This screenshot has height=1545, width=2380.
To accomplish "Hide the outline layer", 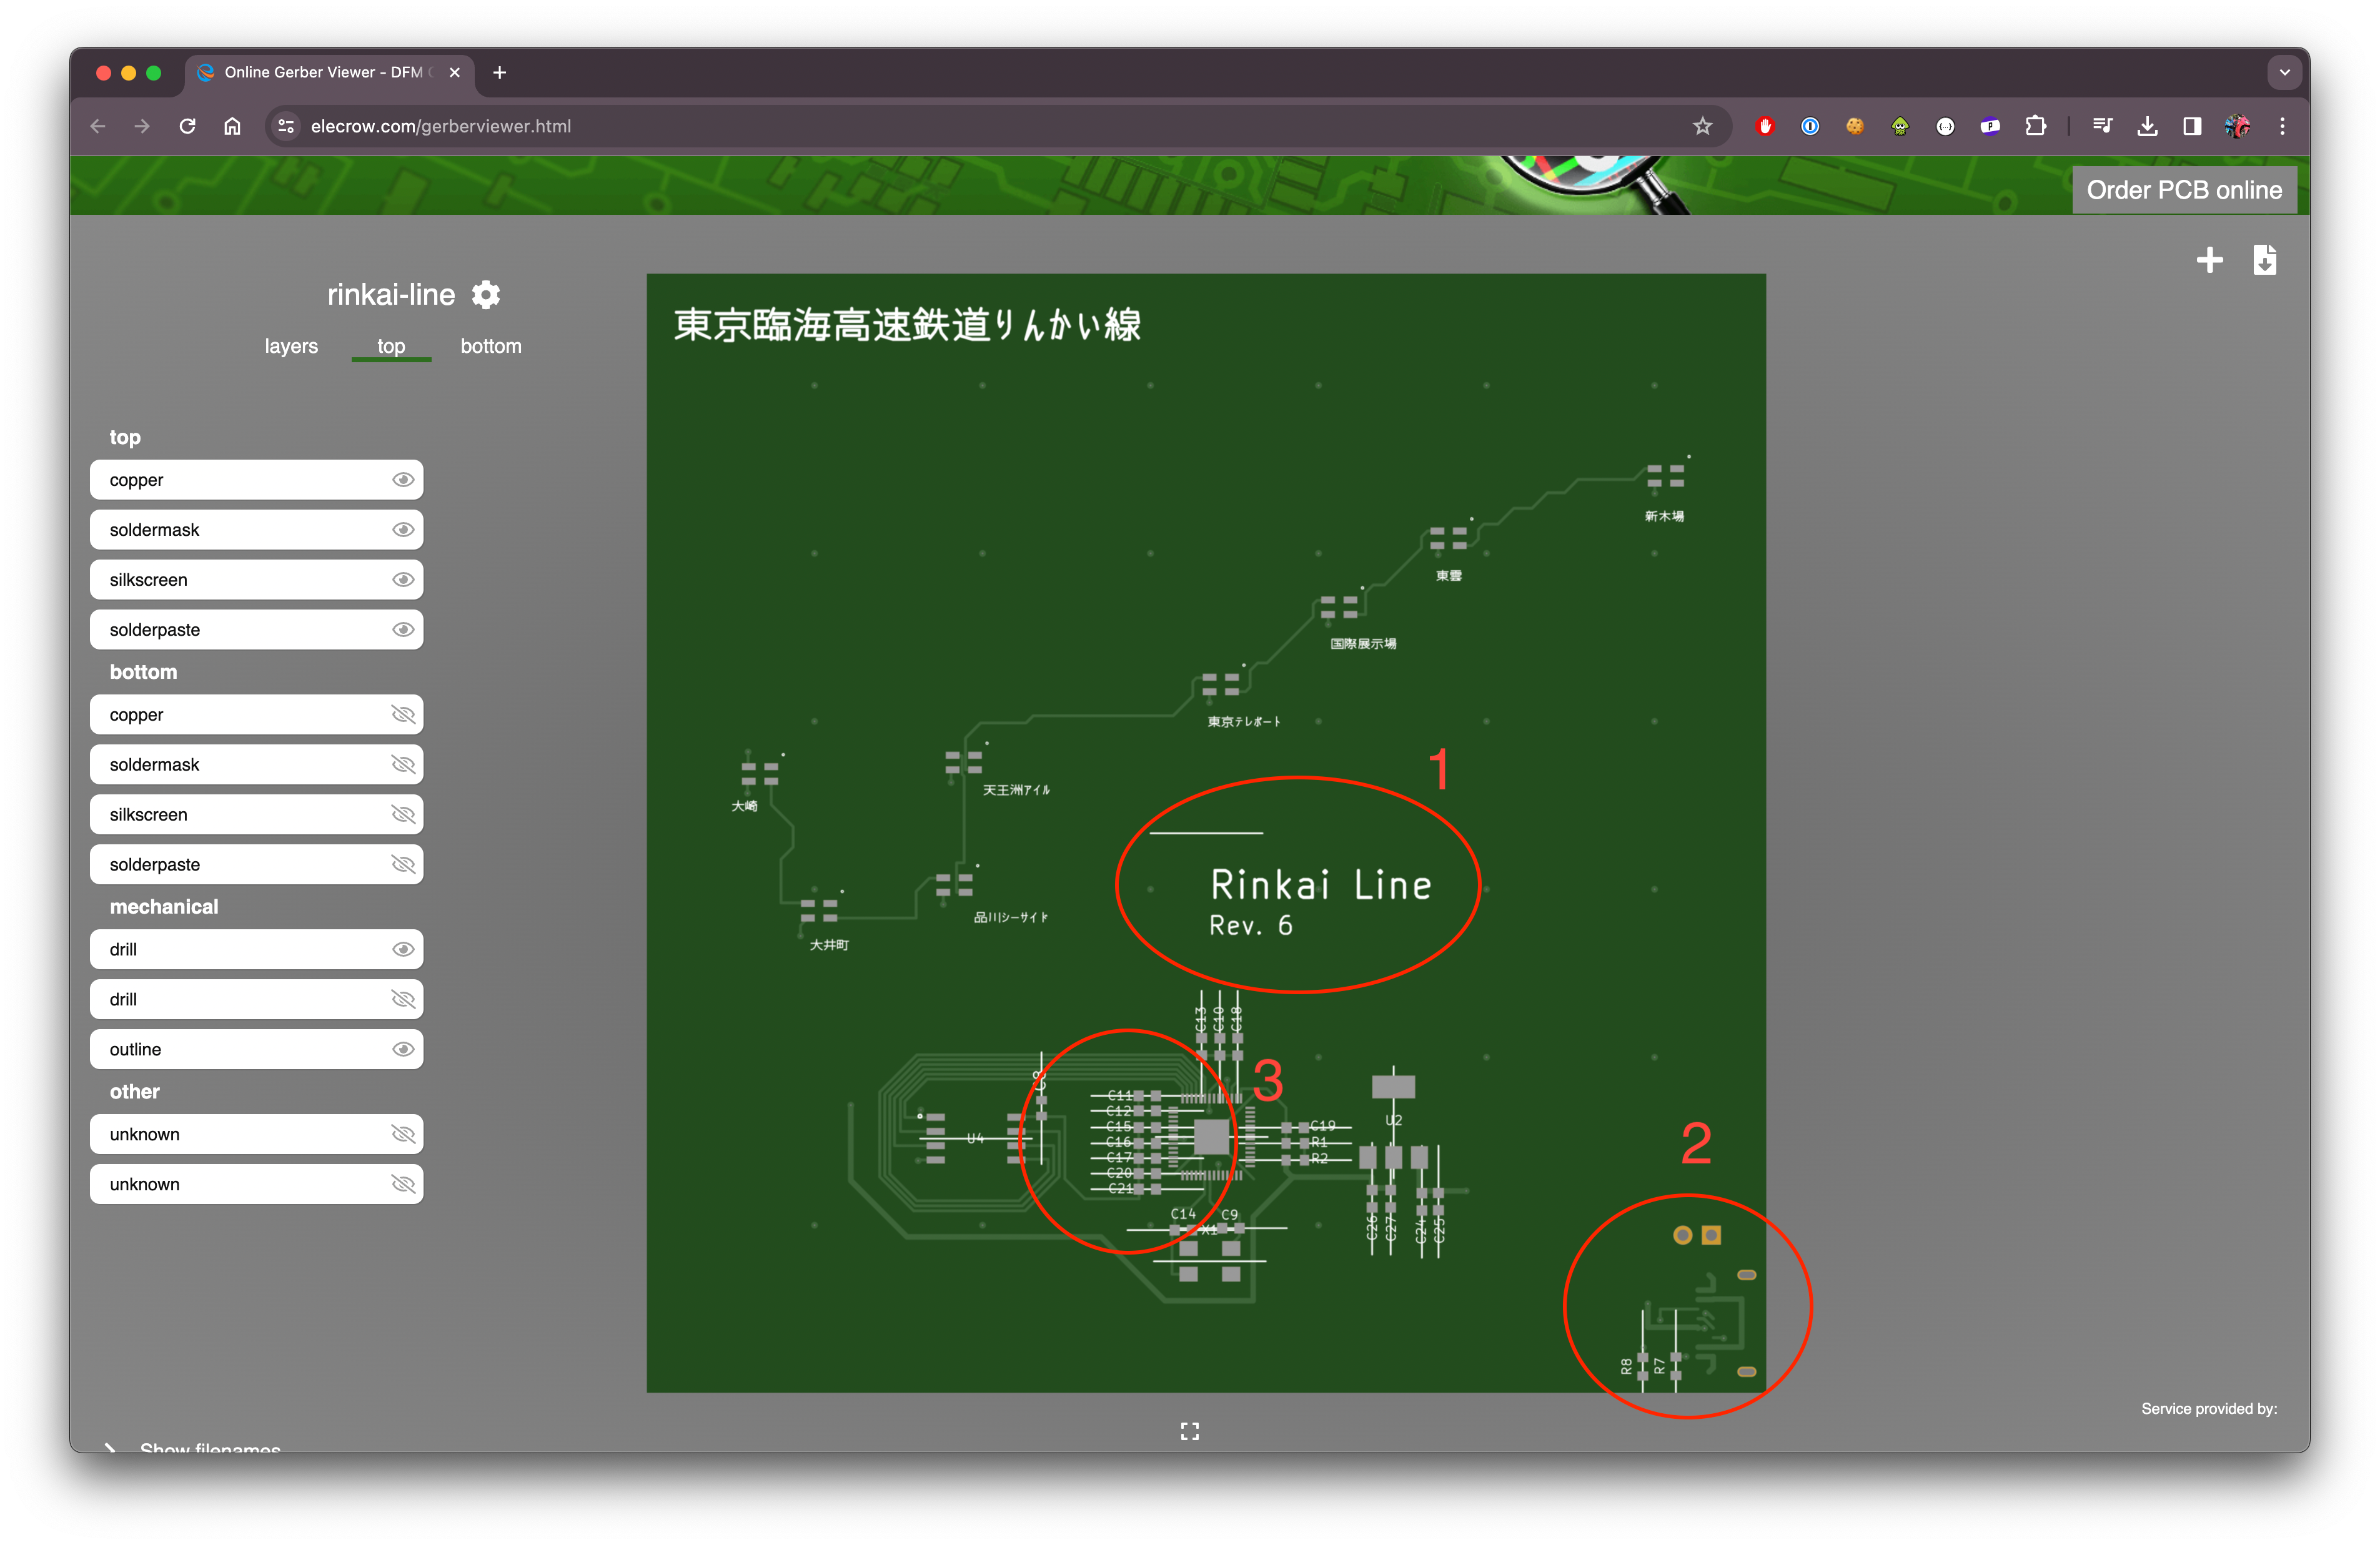I will pyautogui.click(x=403, y=1050).
